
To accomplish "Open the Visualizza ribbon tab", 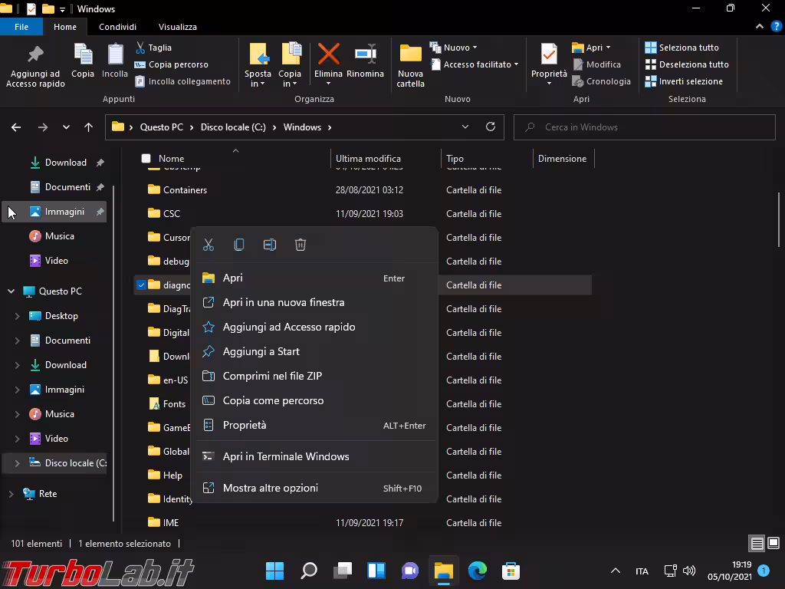I will (178, 27).
